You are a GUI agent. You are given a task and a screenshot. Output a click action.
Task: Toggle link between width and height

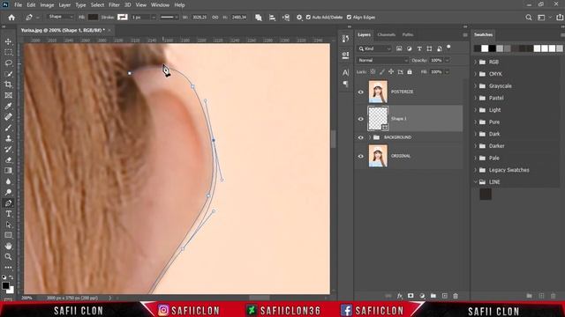click(215, 18)
